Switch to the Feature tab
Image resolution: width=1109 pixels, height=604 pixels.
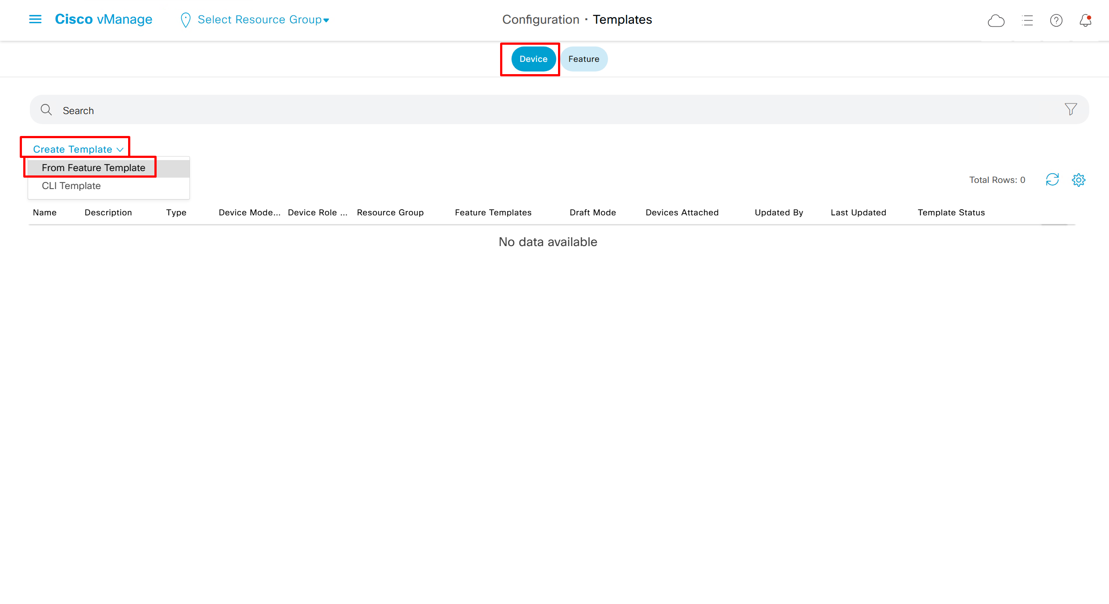(583, 59)
